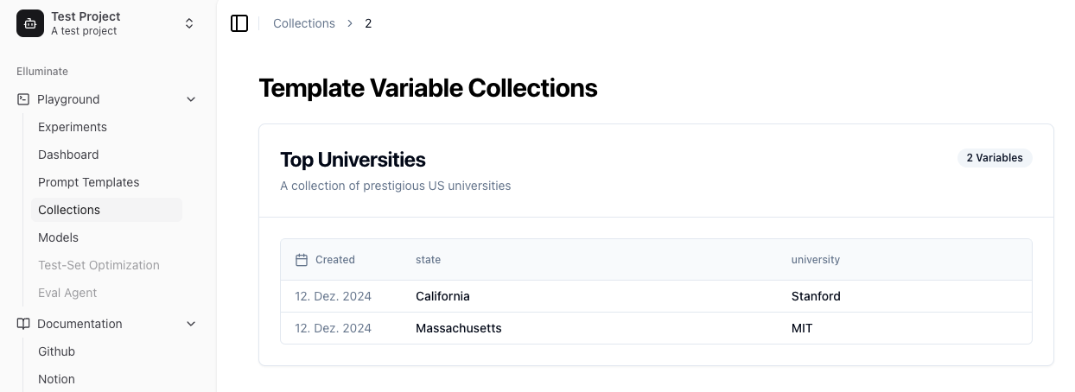Click the university column header

tap(816, 260)
